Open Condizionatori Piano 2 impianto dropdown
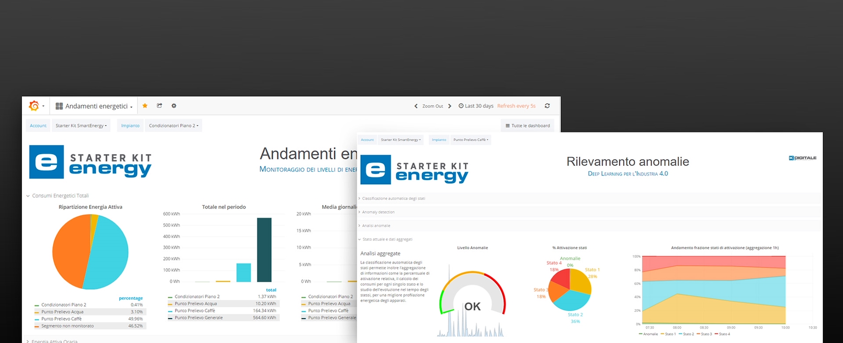 pyautogui.click(x=173, y=126)
